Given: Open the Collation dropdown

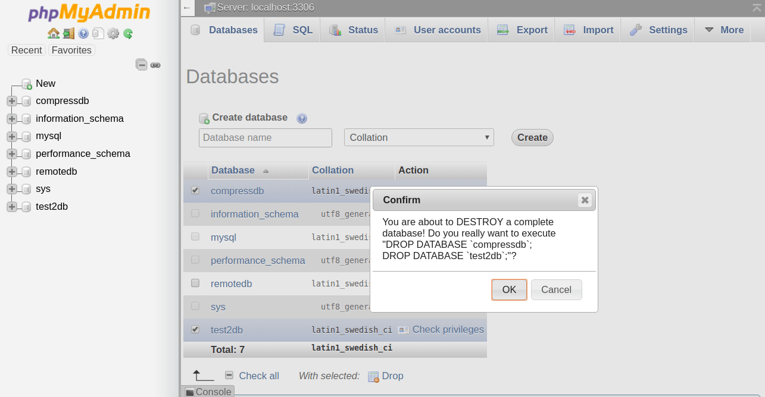Looking at the screenshot, I should tap(419, 137).
